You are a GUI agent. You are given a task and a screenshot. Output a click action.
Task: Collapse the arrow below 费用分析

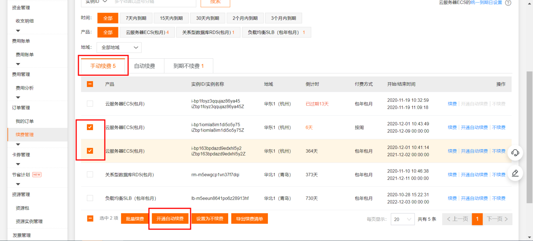click(x=18, y=97)
